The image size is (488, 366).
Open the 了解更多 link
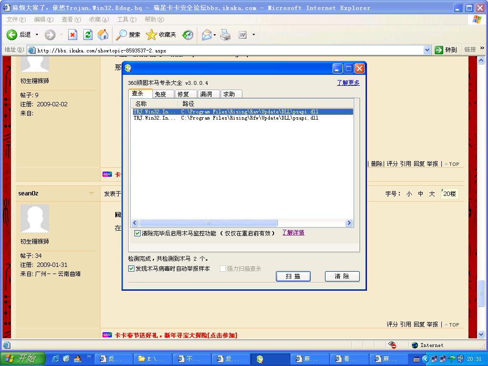pyautogui.click(x=348, y=83)
